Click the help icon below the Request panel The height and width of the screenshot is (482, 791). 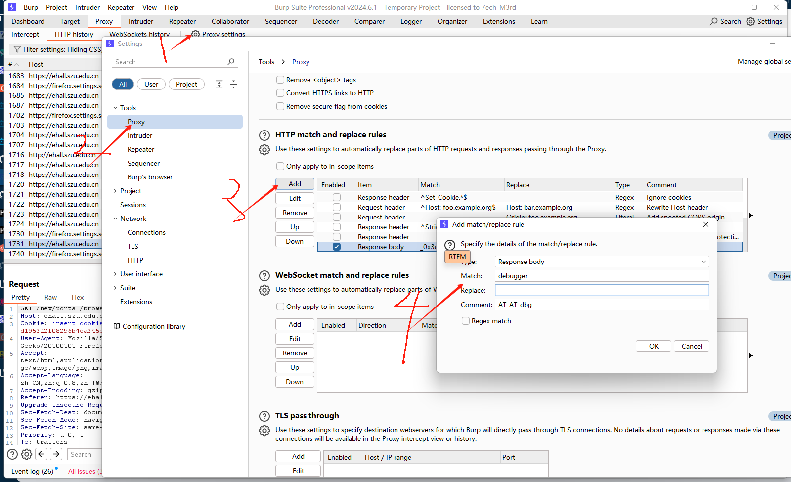pos(12,454)
